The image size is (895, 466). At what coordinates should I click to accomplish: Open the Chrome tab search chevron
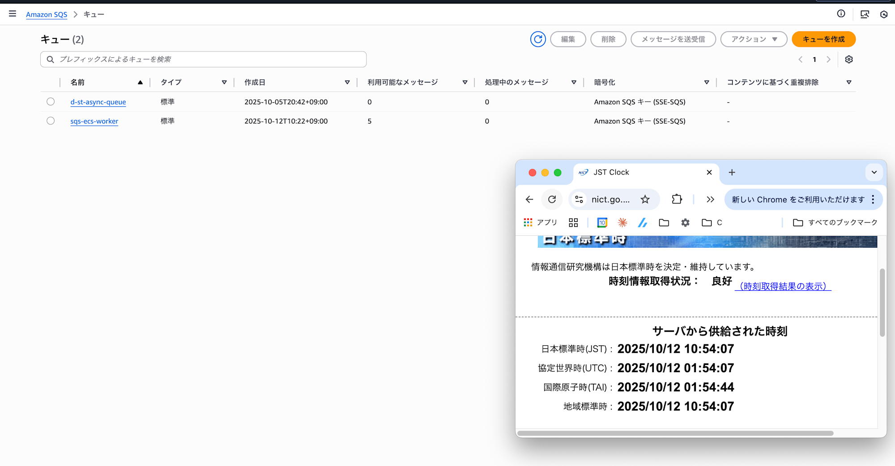pyautogui.click(x=874, y=172)
